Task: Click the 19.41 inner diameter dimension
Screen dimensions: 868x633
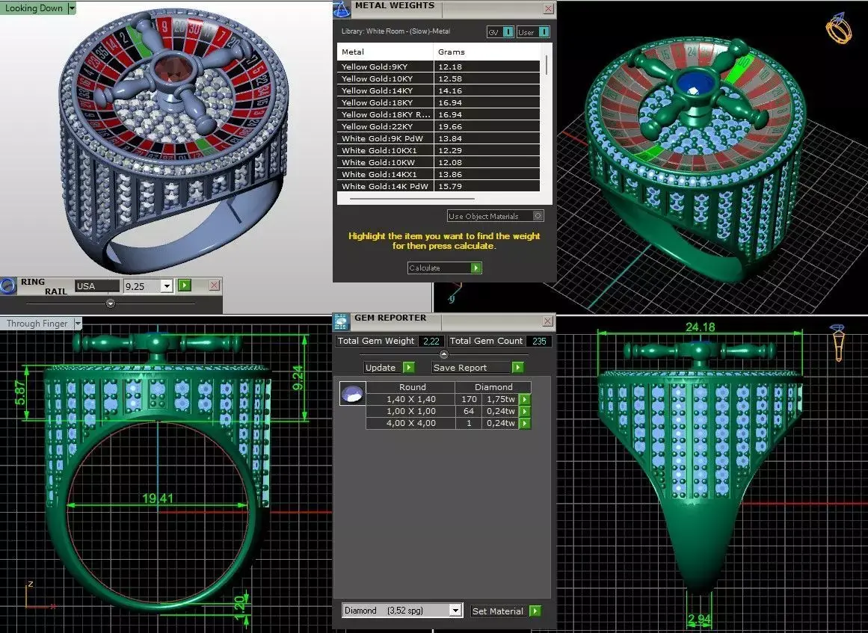Action: (x=158, y=498)
